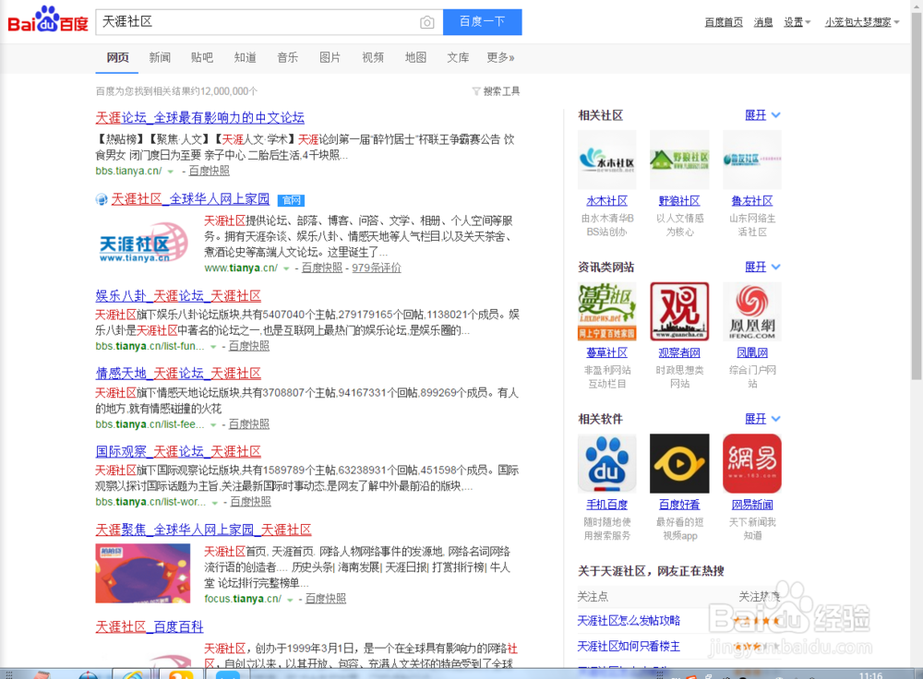Open camera image search icon
923x679 pixels.
tap(426, 22)
